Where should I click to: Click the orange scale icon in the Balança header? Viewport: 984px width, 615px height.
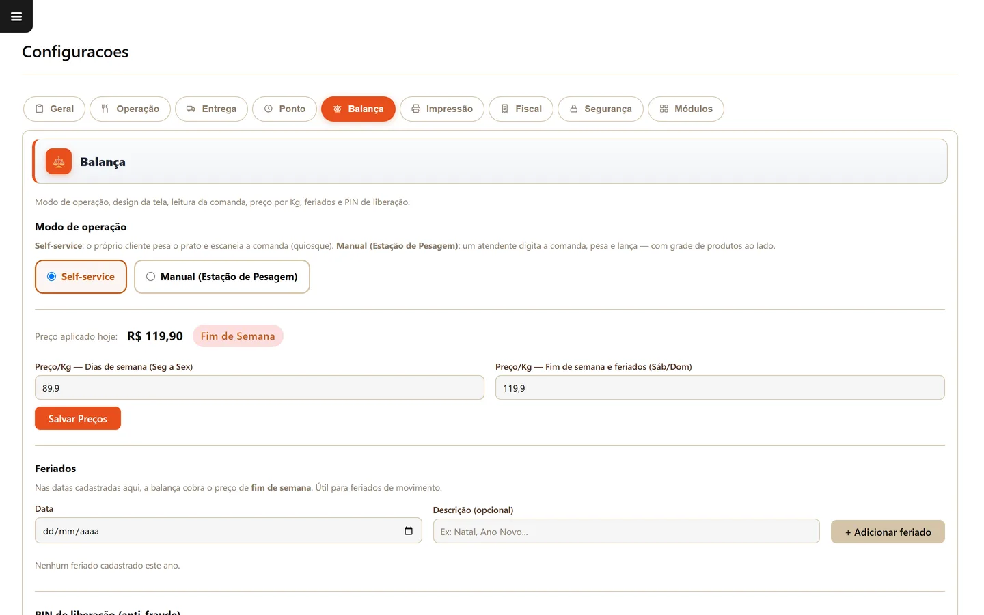(59, 162)
